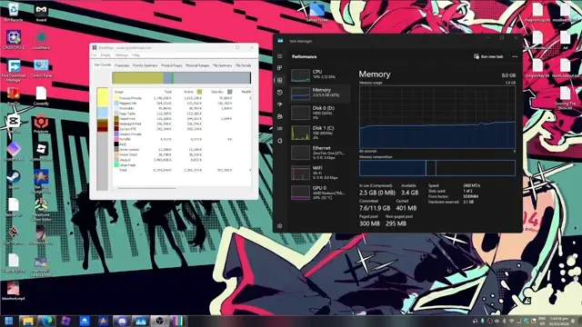Open Game folder on desktop
This screenshot has height=327, width=582.
click(317, 12)
